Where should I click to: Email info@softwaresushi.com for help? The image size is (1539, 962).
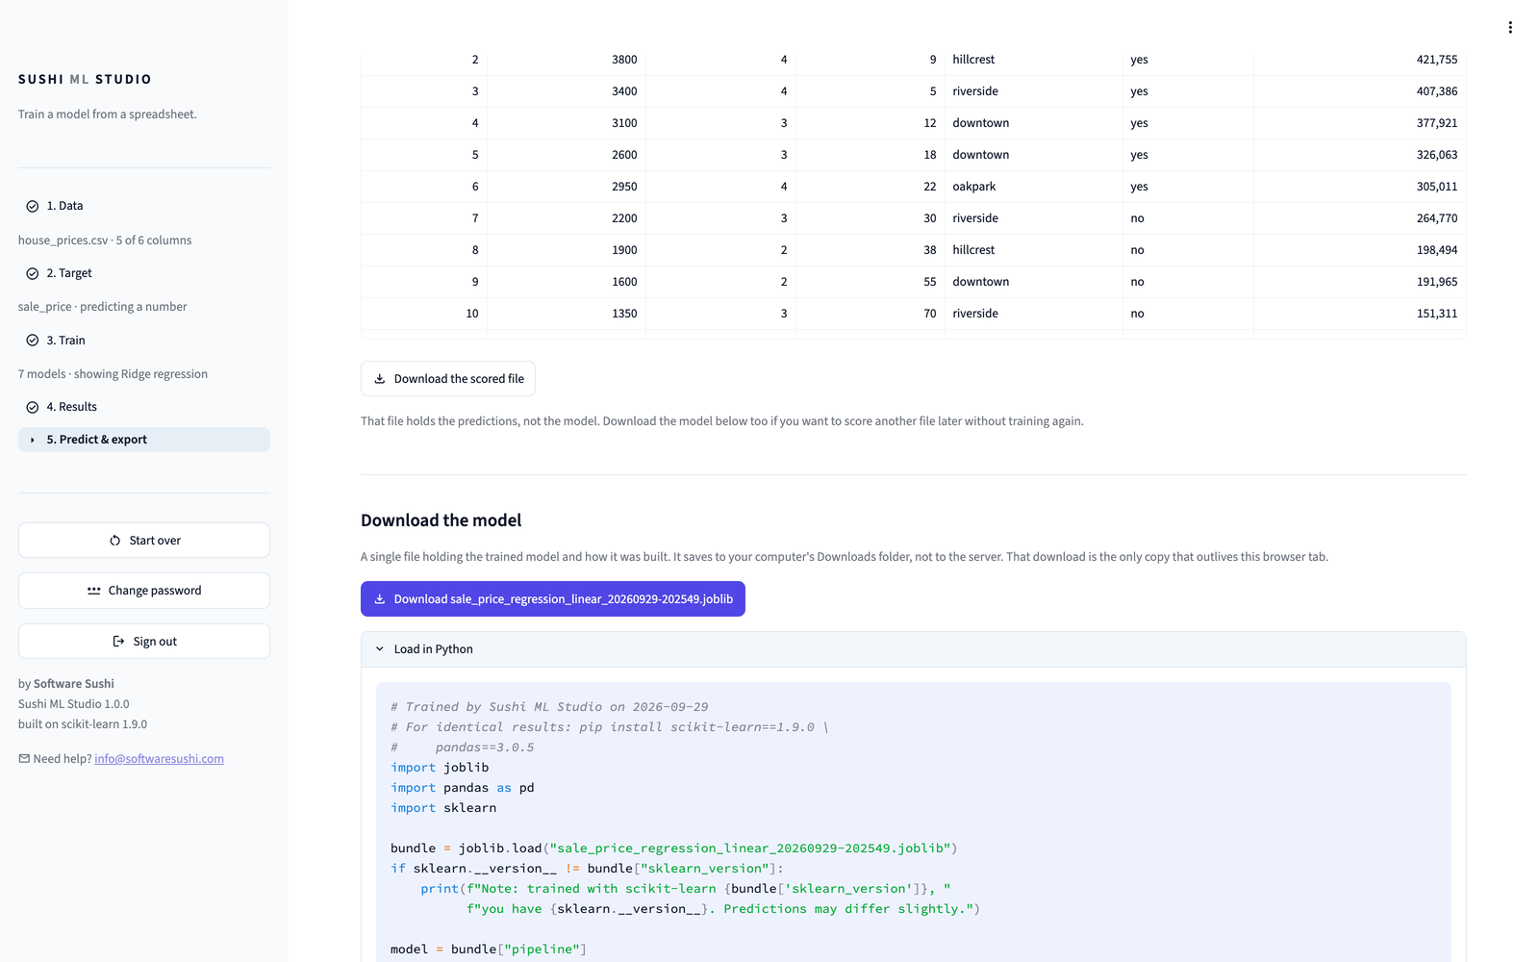159,759
